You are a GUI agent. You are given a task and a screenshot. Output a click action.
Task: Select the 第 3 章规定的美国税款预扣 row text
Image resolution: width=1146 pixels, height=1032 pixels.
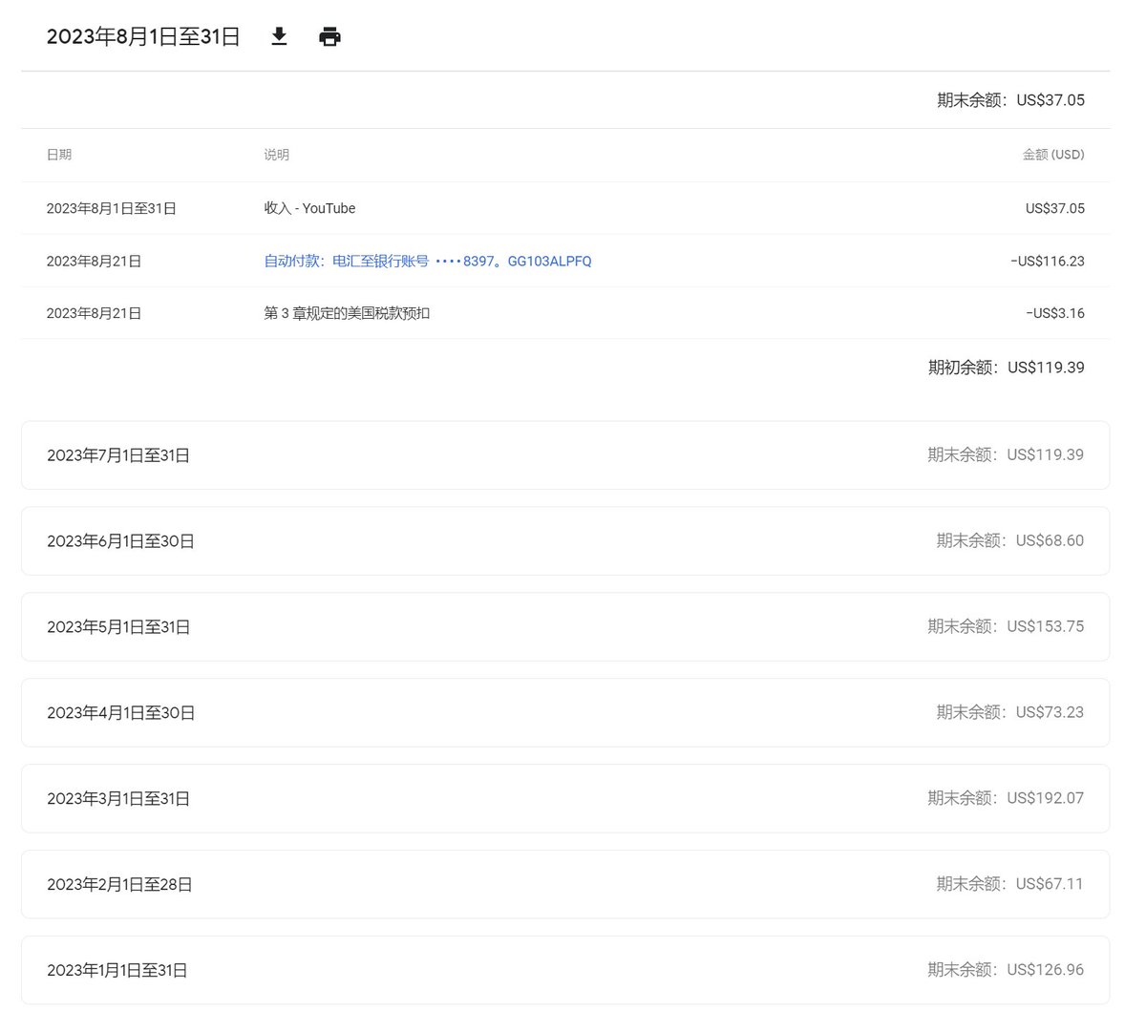347,313
